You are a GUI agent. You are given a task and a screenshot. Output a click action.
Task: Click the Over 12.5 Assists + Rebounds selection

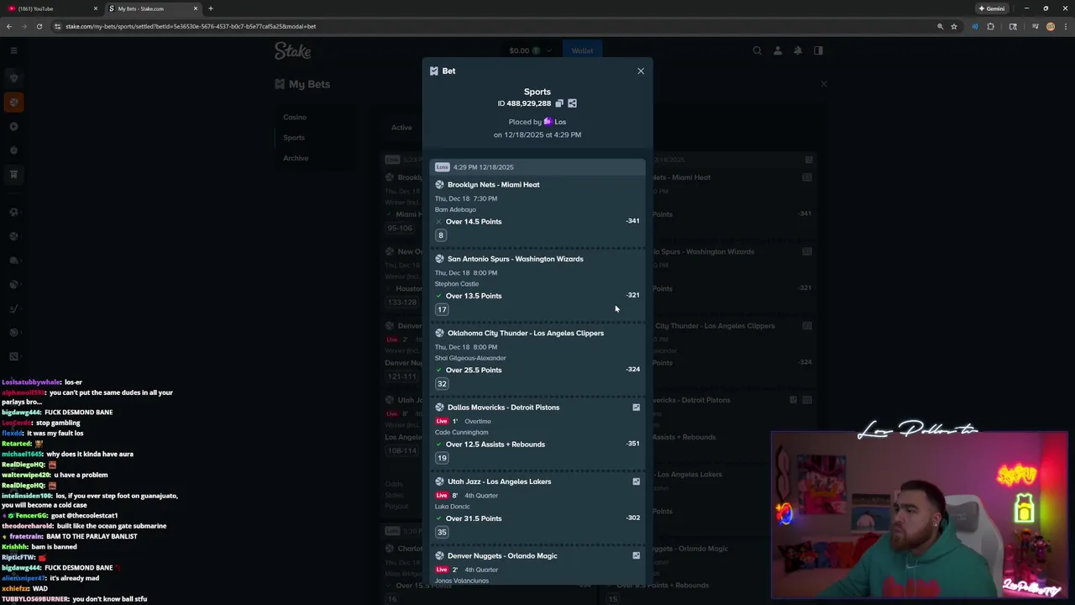pos(496,445)
